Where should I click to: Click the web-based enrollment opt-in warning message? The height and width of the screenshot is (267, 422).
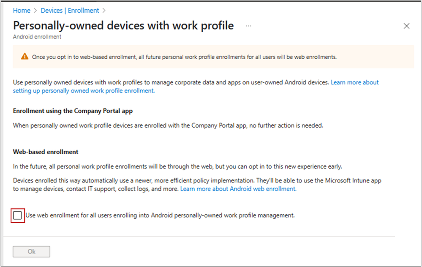tap(184, 57)
